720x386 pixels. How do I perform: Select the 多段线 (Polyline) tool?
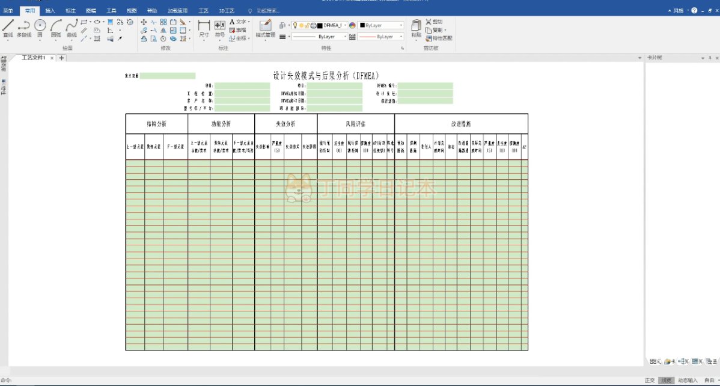24,28
